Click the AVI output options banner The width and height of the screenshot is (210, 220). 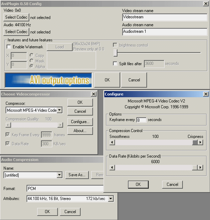coord(49,80)
